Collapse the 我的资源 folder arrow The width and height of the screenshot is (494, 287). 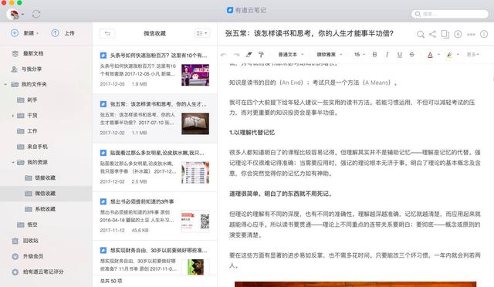[x=13, y=162]
